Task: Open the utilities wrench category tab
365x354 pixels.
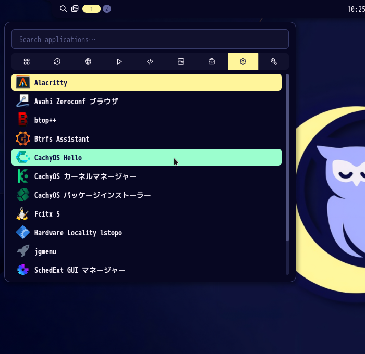Action: (x=274, y=61)
